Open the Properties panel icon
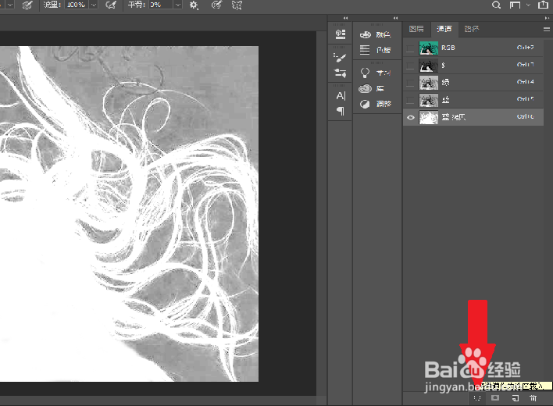 coord(341,34)
